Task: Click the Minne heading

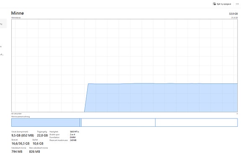Action: tap(18, 13)
